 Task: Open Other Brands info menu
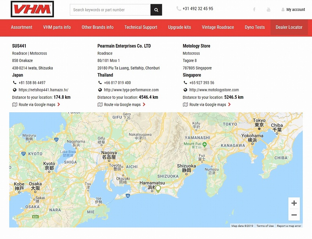coord(97,27)
